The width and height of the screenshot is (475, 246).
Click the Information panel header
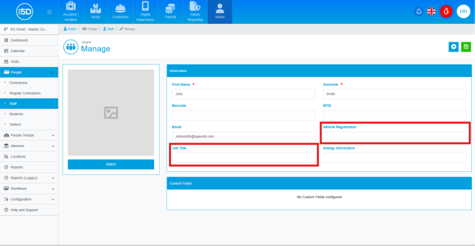click(x=319, y=71)
